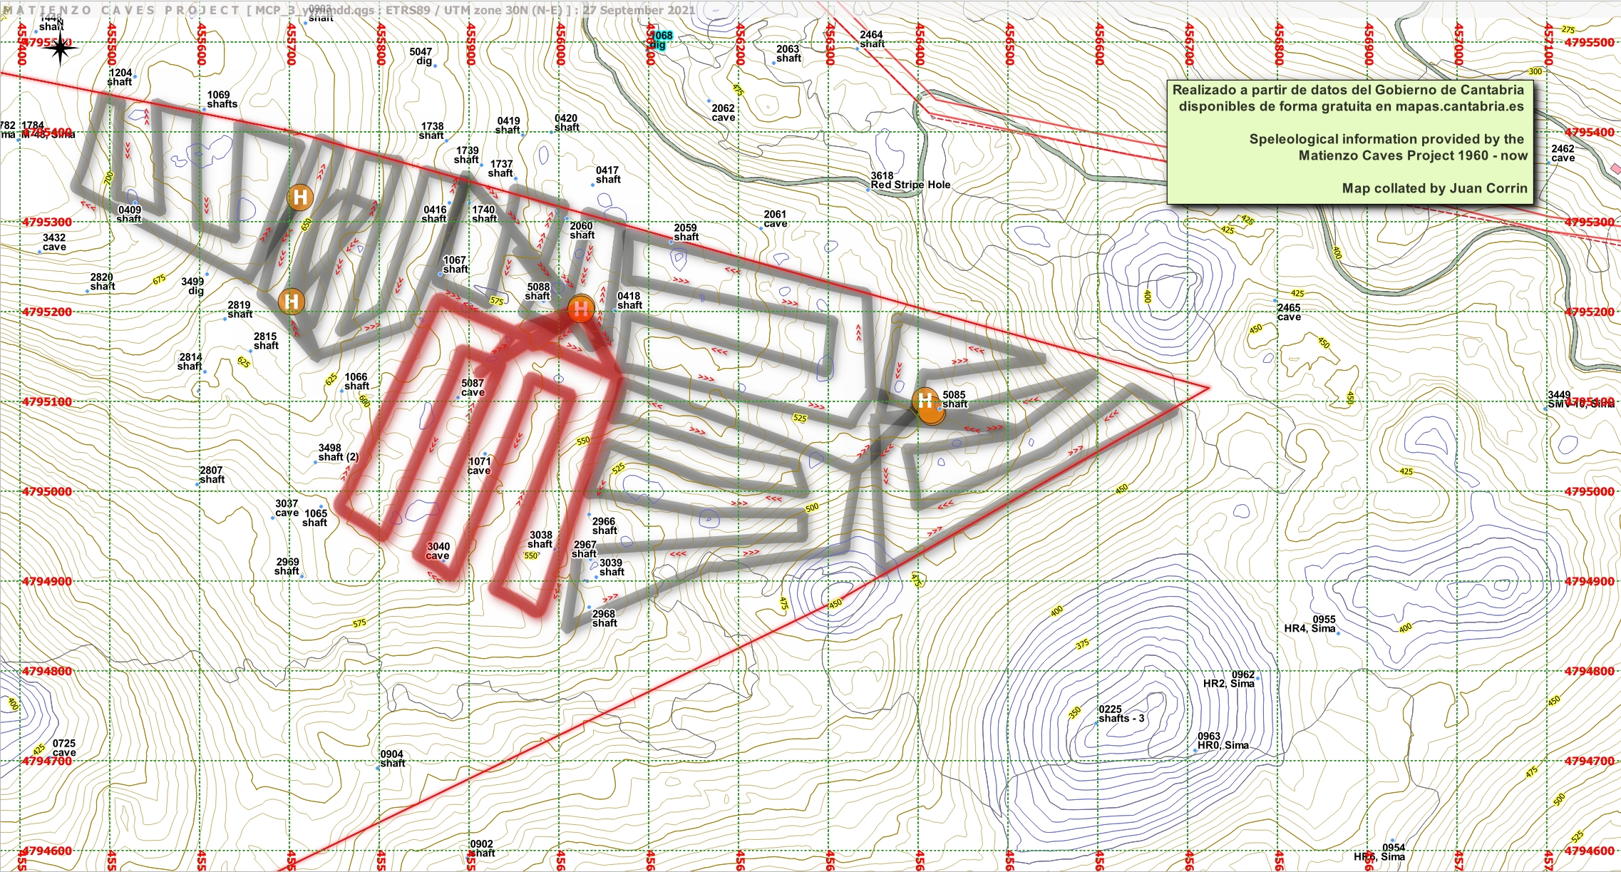The width and height of the screenshot is (1621, 872).
Task: Select the 0225 shafts - 3 label
Action: [x=1121, y=714]
